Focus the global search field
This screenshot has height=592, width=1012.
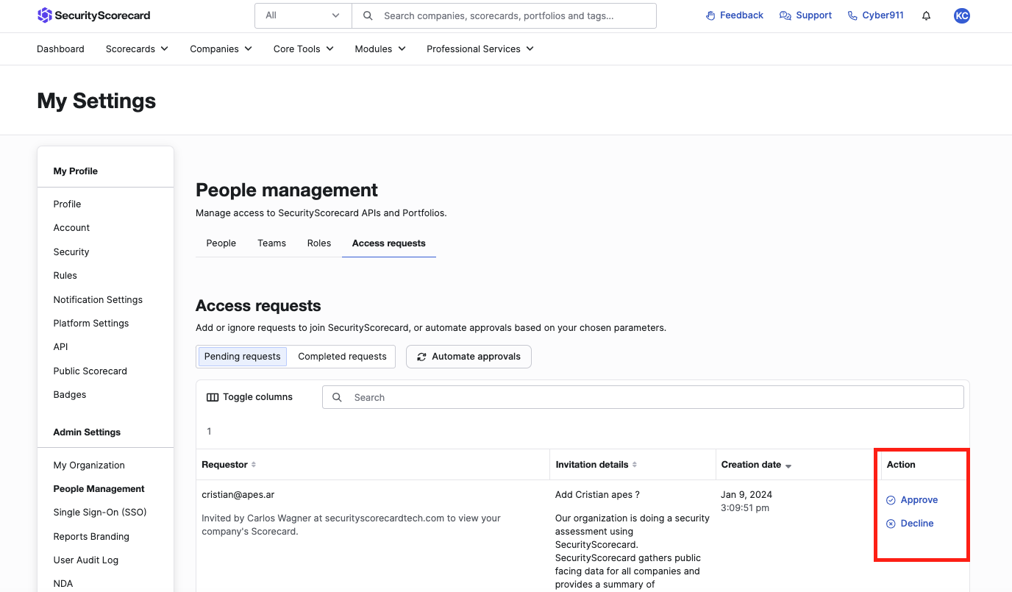click(x=504, y=15)
